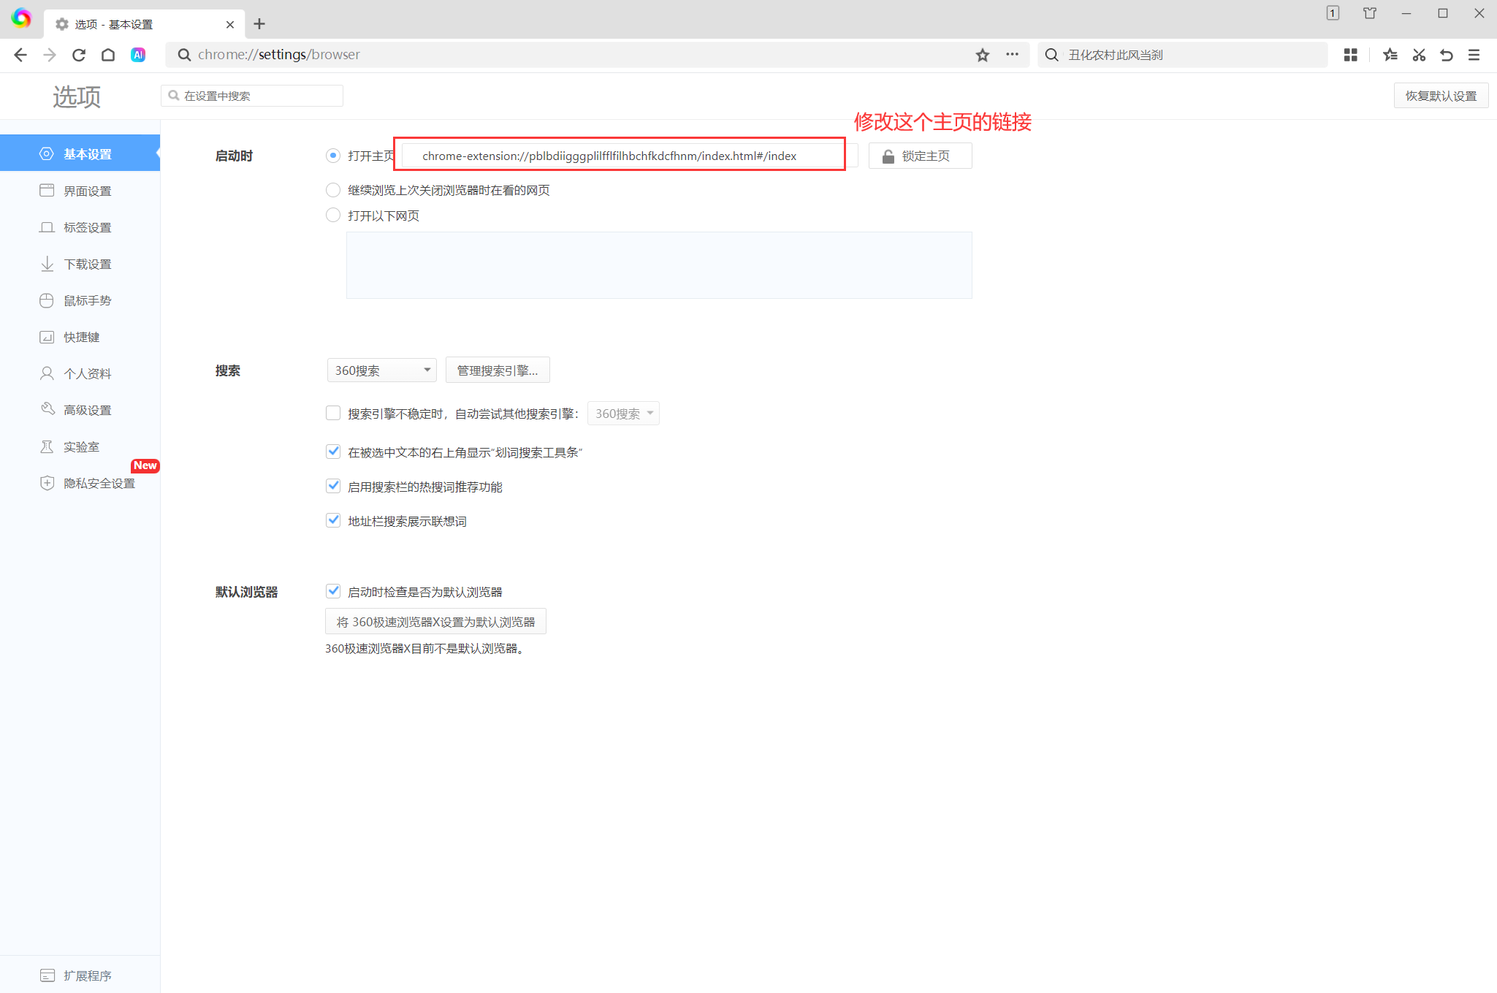Screen dimensions: 1497x993
Task: Open the favorites list icon
Action: click(1390, 55)
